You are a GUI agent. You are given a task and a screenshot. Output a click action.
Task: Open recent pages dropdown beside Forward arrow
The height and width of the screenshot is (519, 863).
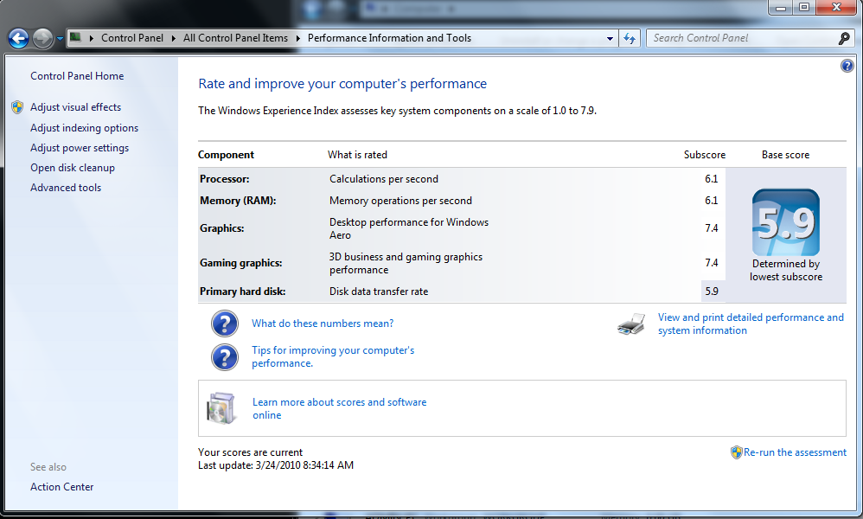point(60,39)
